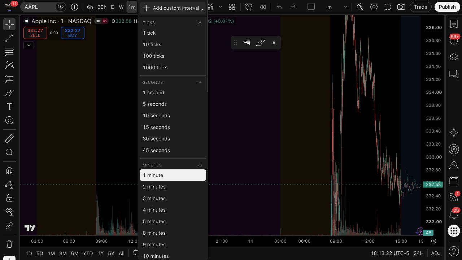The width and height of the screenshot is (462, 260).
Task: Toggle magnet mode for drawings
Action: (x=9, y=171)
